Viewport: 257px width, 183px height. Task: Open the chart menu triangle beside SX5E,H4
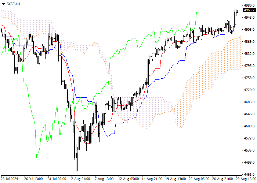[x=3, y=4]
